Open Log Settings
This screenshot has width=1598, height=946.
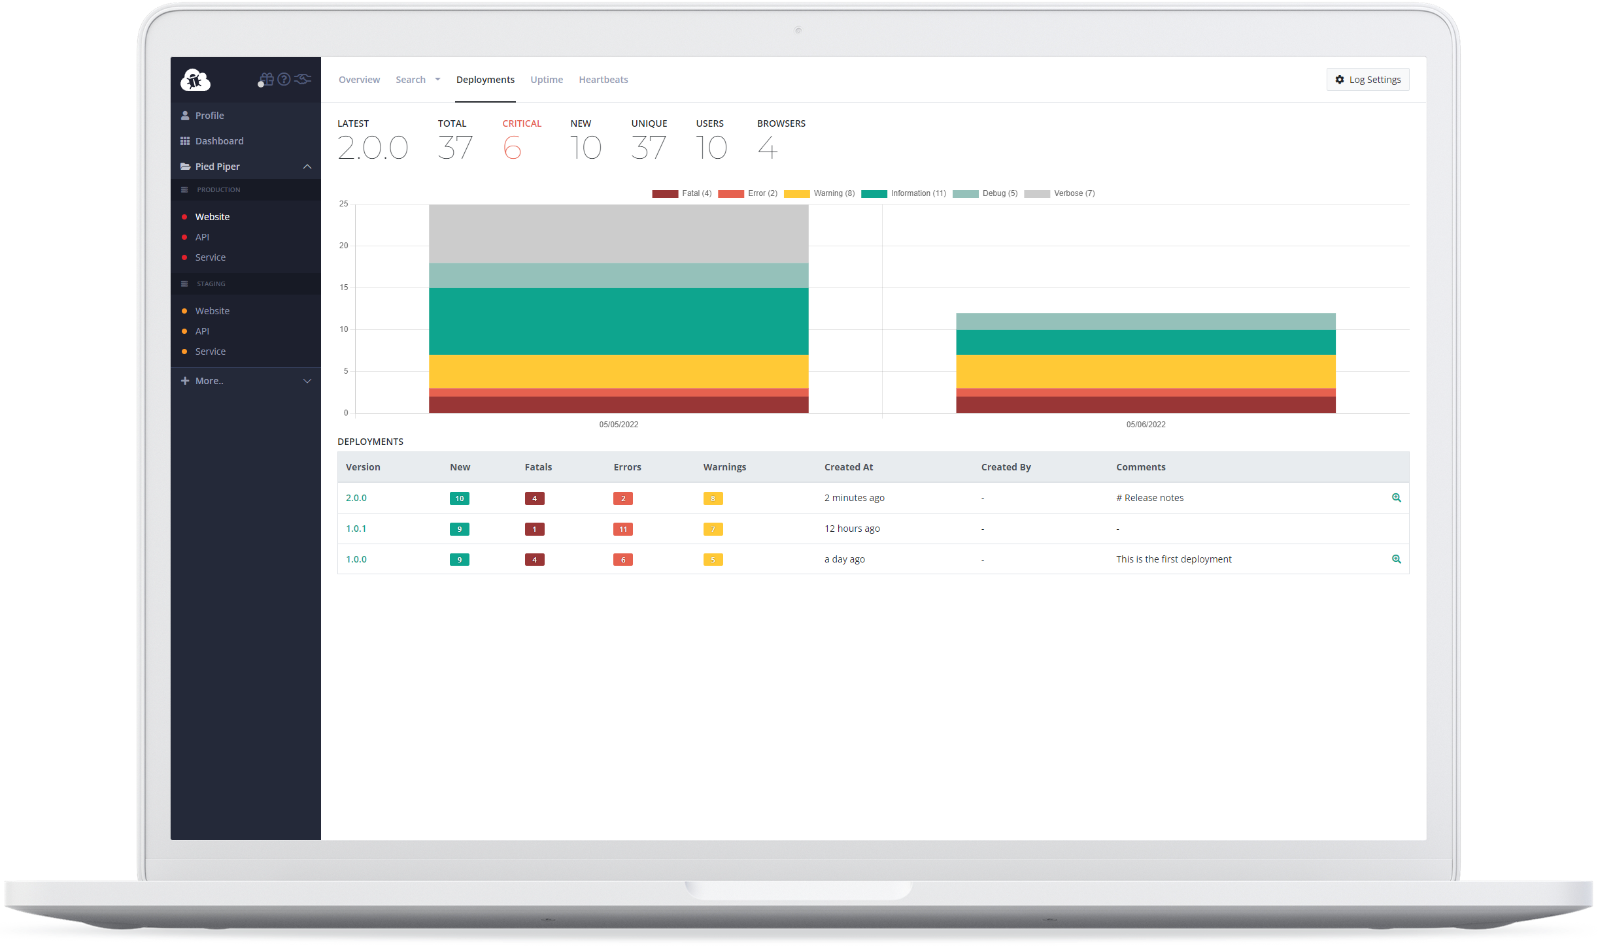coord(1367,79)
